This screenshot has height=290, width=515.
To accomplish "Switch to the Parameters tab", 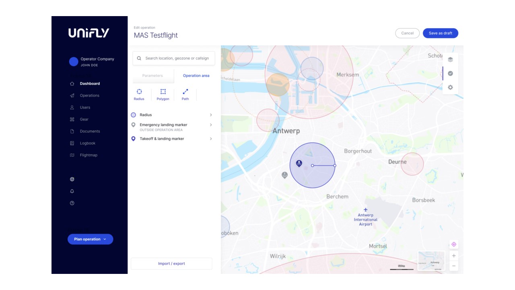I will pos(152,76).
